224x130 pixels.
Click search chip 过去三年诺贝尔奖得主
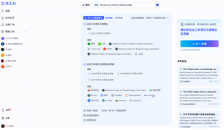point(99,33)
